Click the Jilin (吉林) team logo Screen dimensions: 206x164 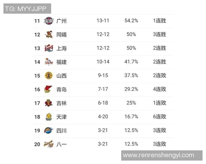49,103
